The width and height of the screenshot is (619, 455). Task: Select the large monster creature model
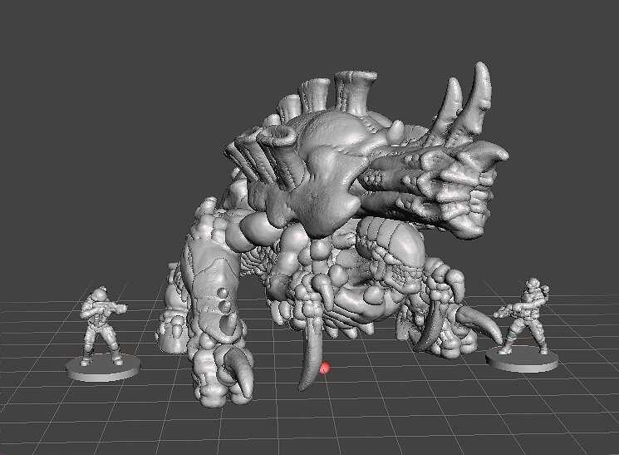[332, 233]
